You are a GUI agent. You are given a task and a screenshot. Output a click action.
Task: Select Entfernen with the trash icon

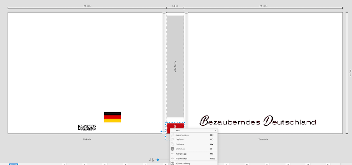pyautogui.click(x=194, y=149)
